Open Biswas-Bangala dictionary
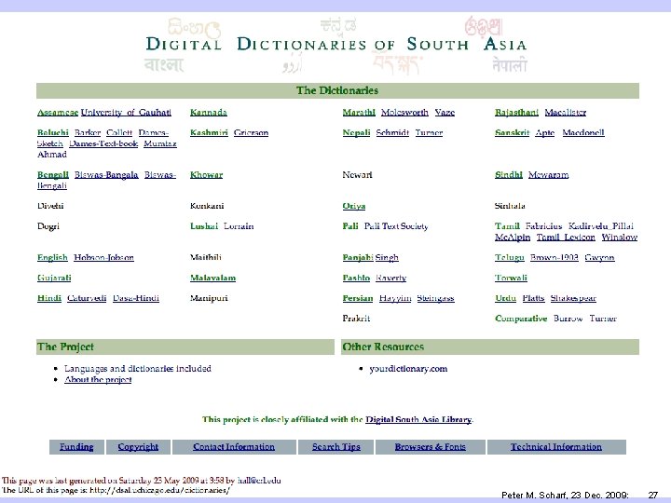Image resolution: width=671 pixels, height=503 pixels. (106, 174)
